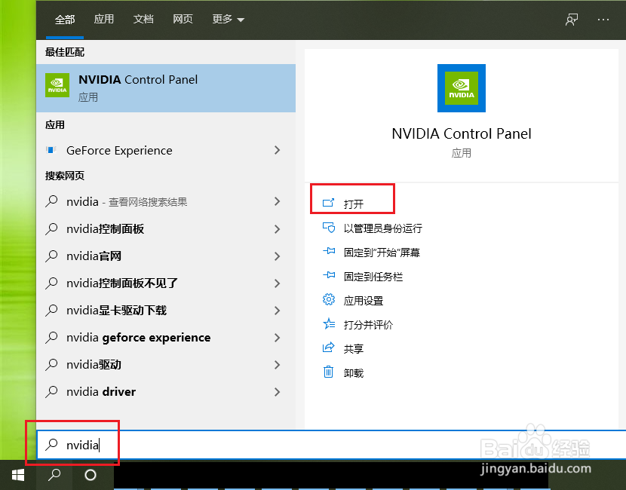The width and height of the screenshot is (626, 490).
Task: Click nvidia官网 web suggestion
Action: click(x=166, y=256)
